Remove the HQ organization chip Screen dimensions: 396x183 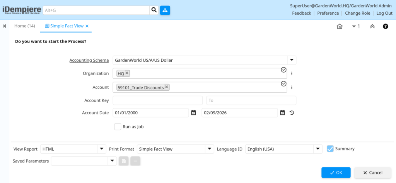tap(127, 73)
